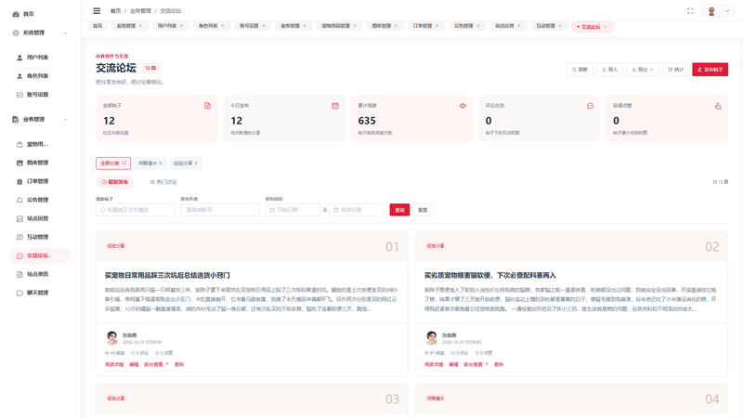Open the 开始日期 date picker
This screenshot has width=743, height=418.
(293, 210)
